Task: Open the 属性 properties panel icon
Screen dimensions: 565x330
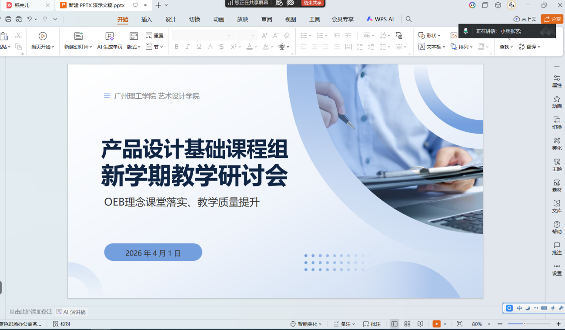Action: (x=557, y=78)
